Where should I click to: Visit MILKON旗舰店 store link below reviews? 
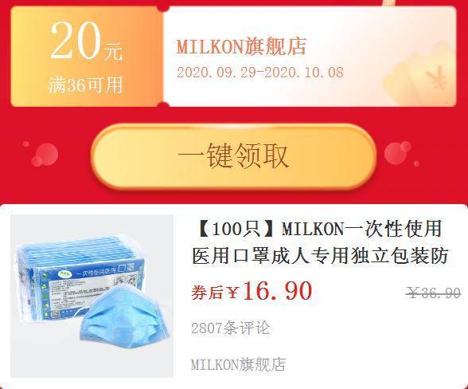[x=238, y=364]
